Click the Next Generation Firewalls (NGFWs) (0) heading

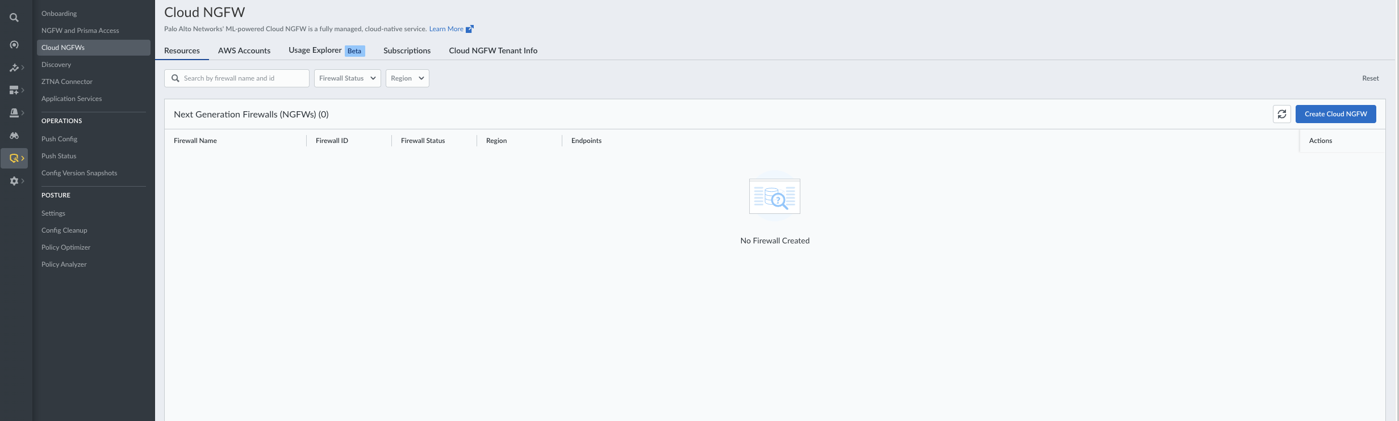(251, 114)
